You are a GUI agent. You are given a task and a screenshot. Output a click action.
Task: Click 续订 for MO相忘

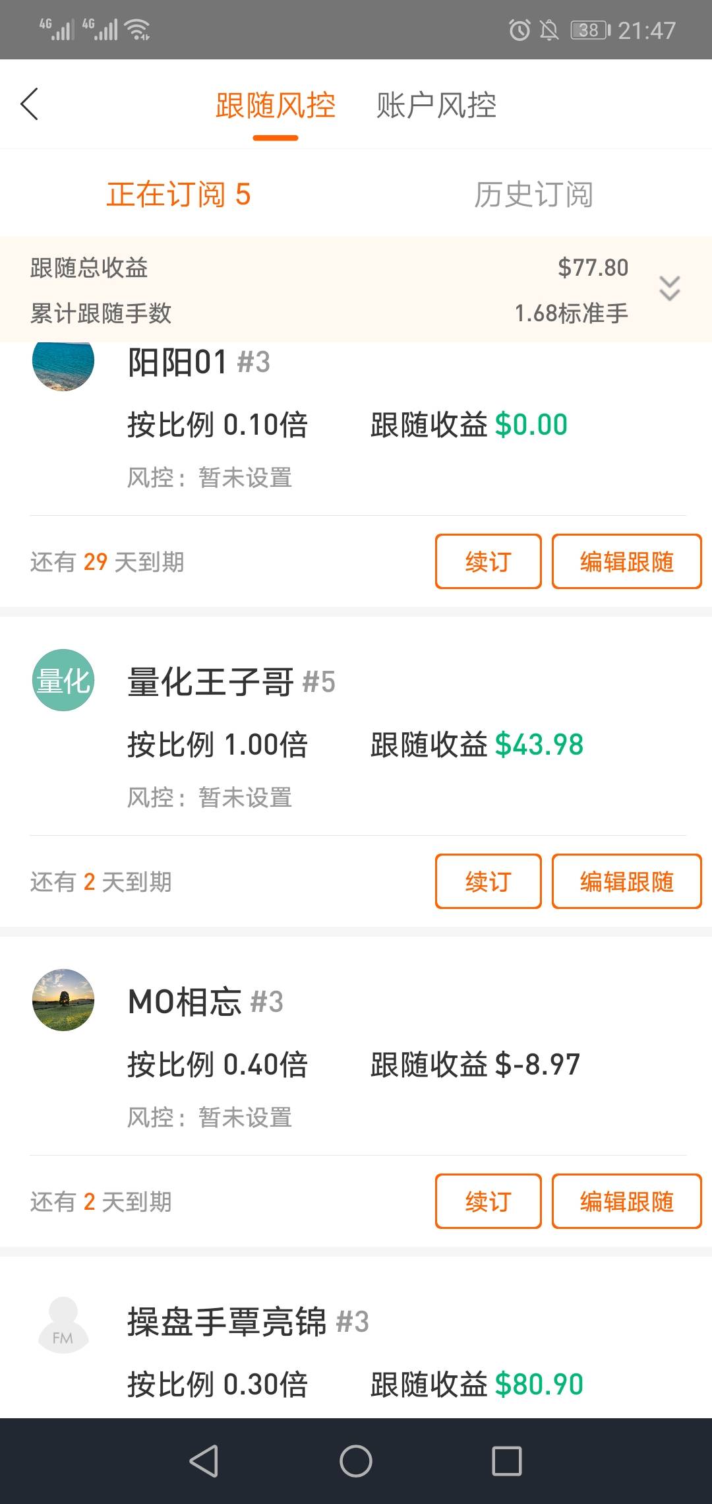488,1201
